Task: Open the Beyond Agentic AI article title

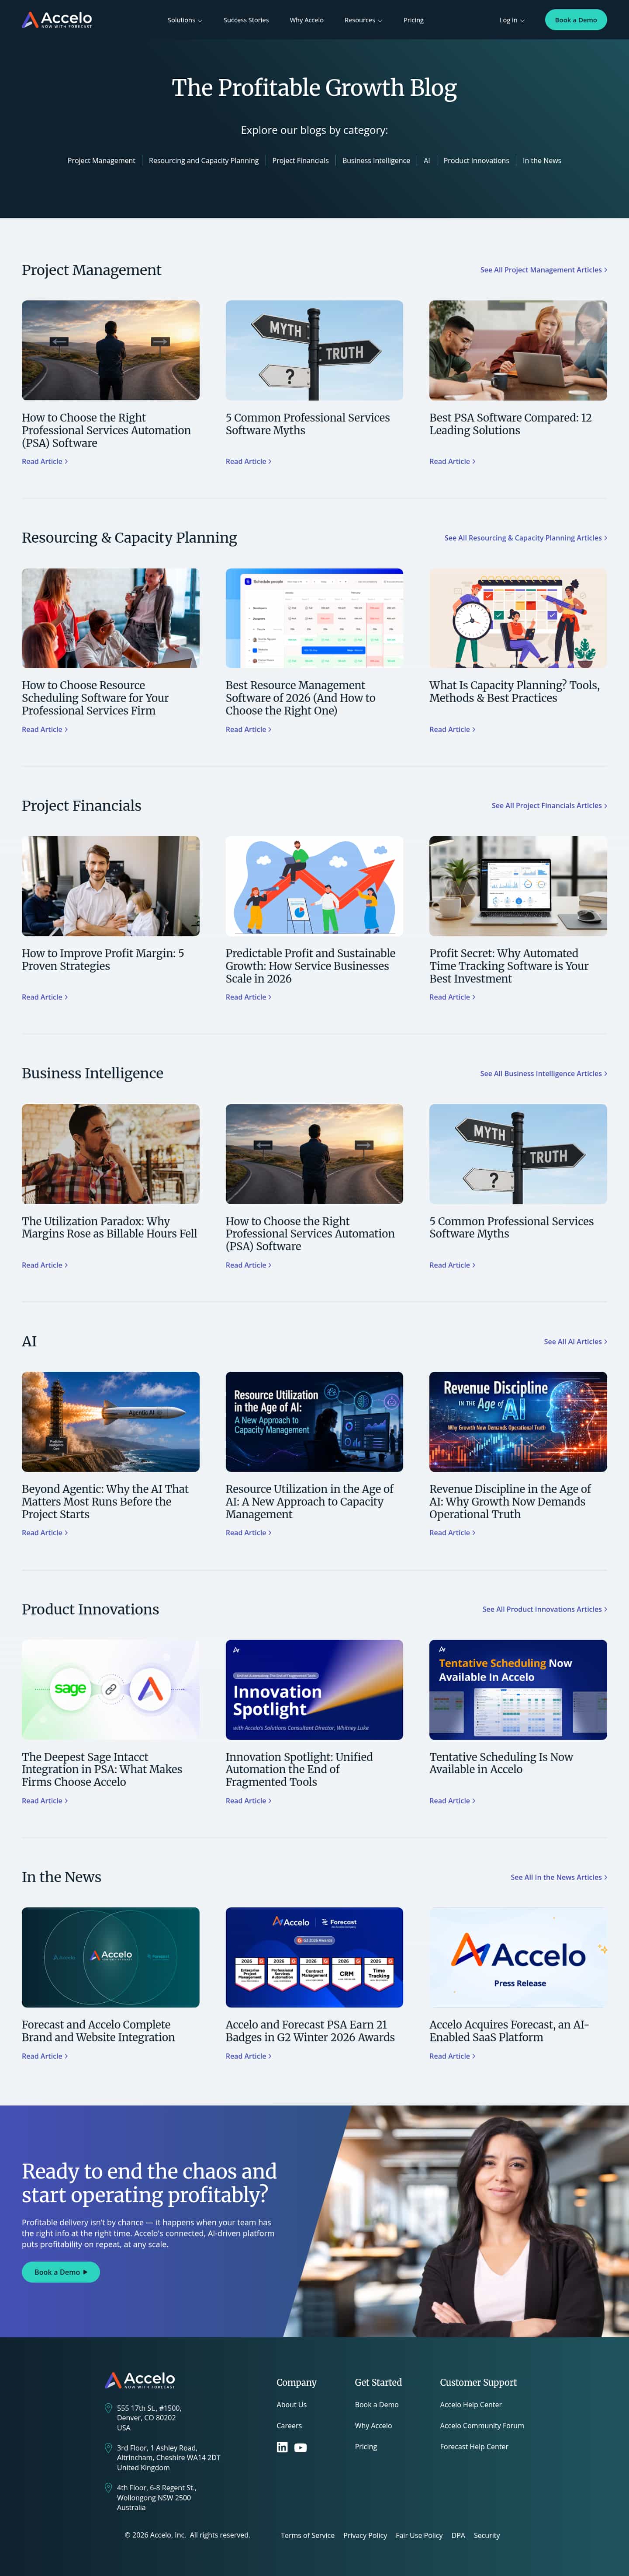Action: click(x=105, y=1501)
